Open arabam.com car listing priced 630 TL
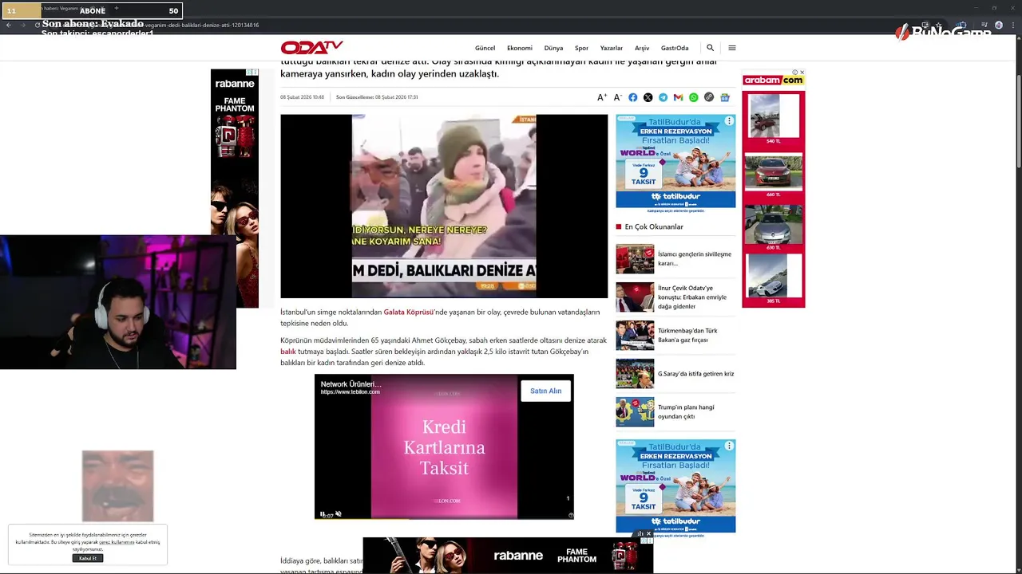1022x574 pixels. point(773,227)
